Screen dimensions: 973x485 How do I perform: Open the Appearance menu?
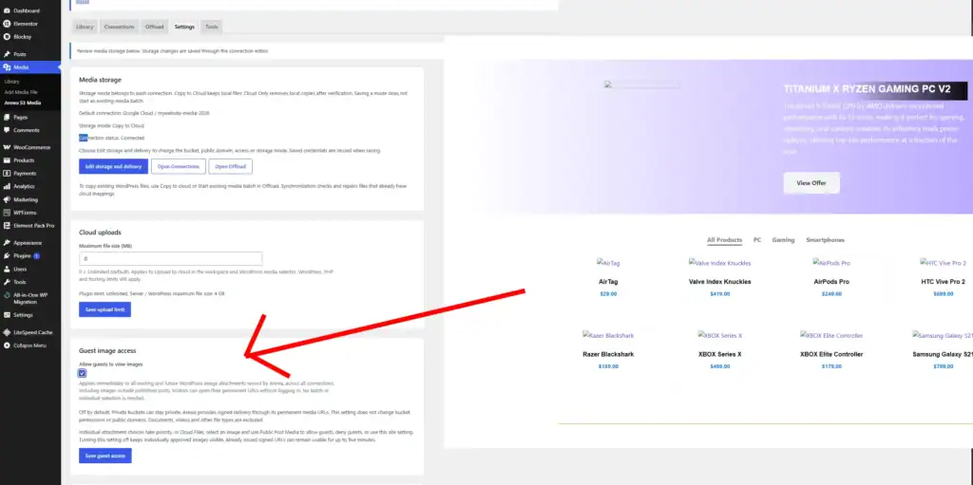coord(28,243)
